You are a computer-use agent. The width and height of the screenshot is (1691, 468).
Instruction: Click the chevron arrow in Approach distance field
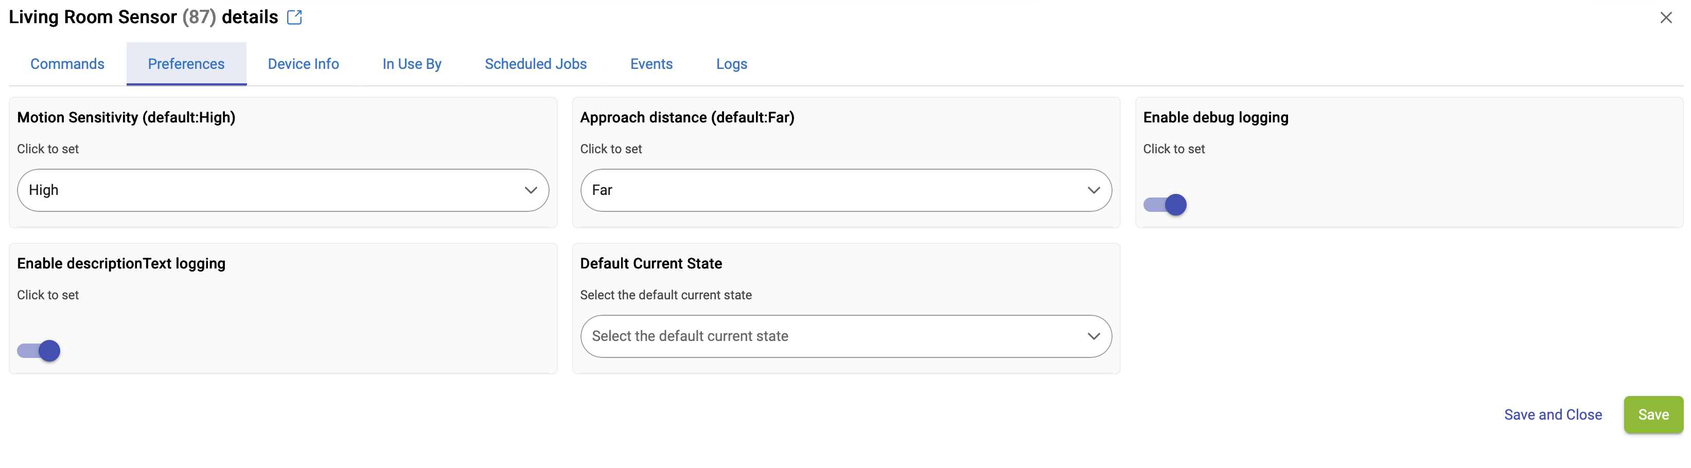(1093, 190)
